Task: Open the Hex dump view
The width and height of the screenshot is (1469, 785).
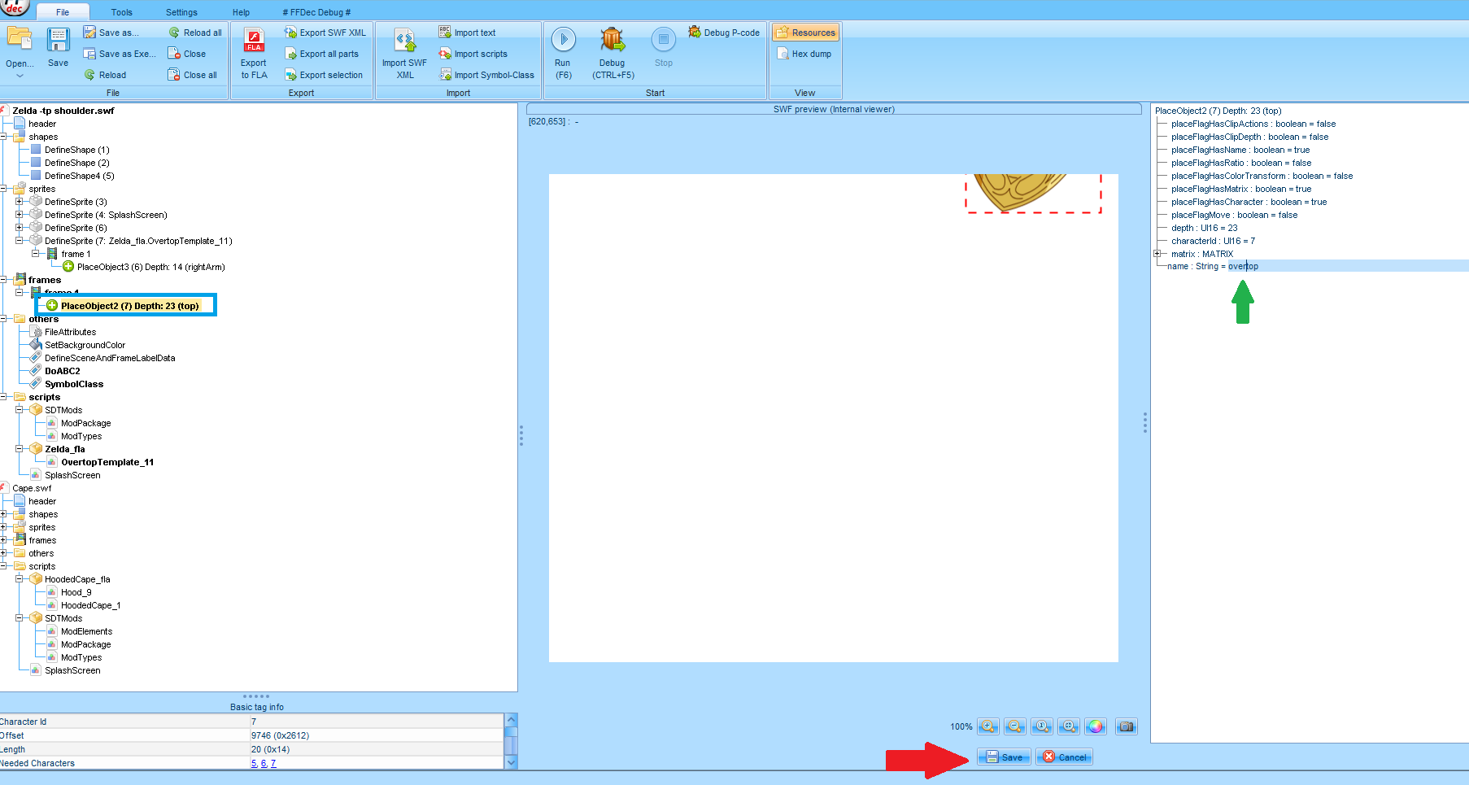Action: click(x=804, y=54)
